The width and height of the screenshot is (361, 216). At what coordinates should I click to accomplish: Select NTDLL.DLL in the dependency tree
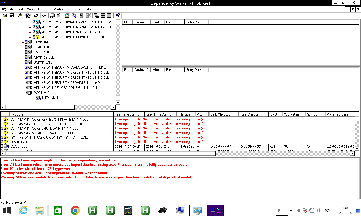pos(50,98)
